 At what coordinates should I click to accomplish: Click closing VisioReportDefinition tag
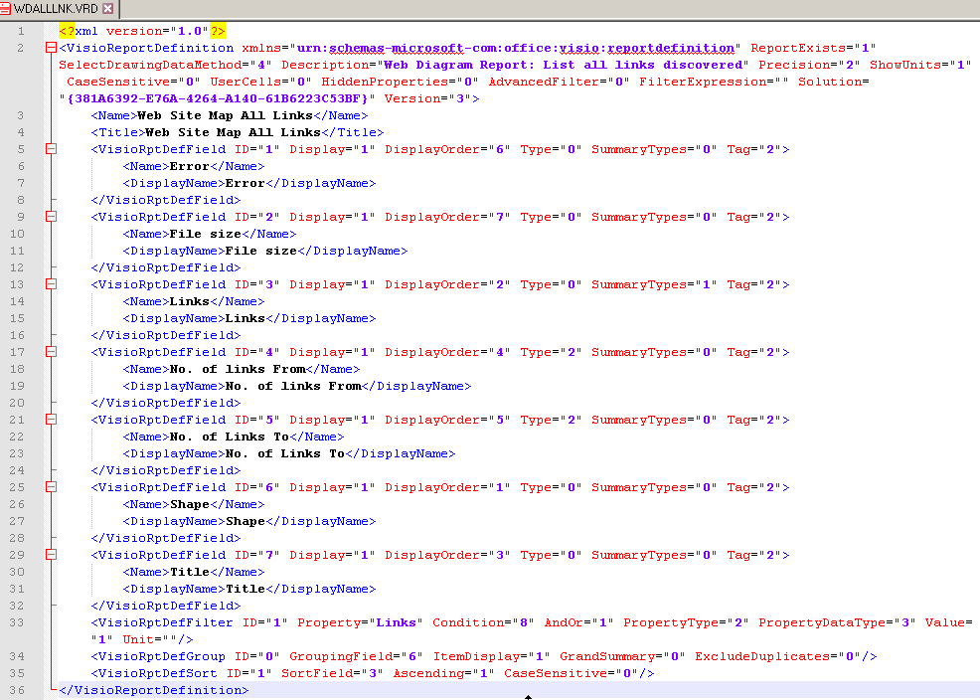pyautogui.click(x=154, y=690)
